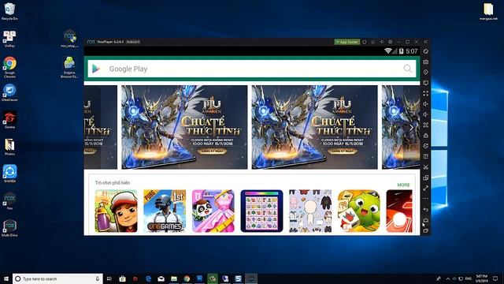504x284 pixels.
Task: Decrease volume from Nox sidebar
Action: [425, 114]
